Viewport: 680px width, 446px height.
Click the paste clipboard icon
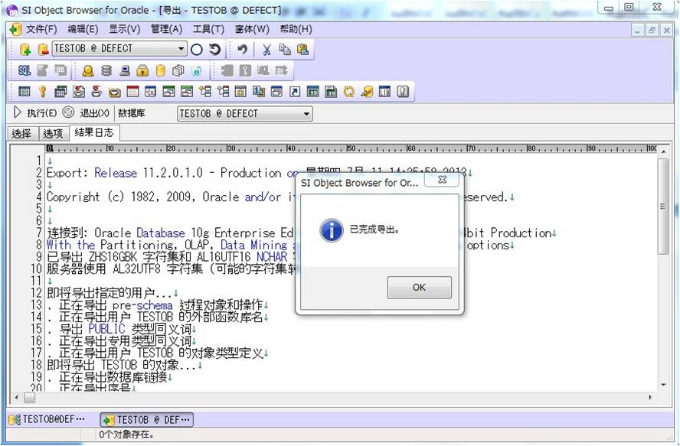pos(302,50)
